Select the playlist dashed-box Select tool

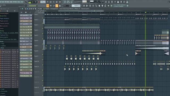37,9
